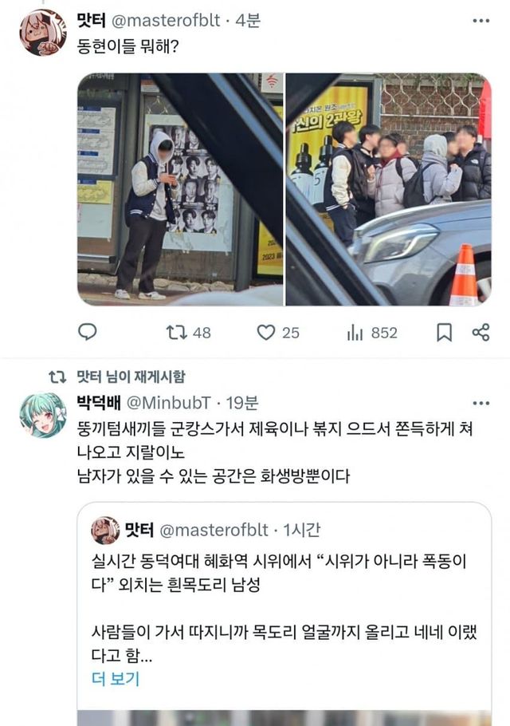Bookmark the top tweet
Viewport: 510px width, 726px height.
coord(445,333)
